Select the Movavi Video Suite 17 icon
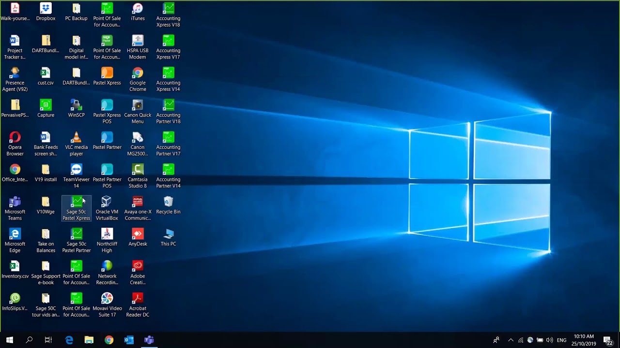The height and width of the screenshot is (348, 620). [107, 305]
